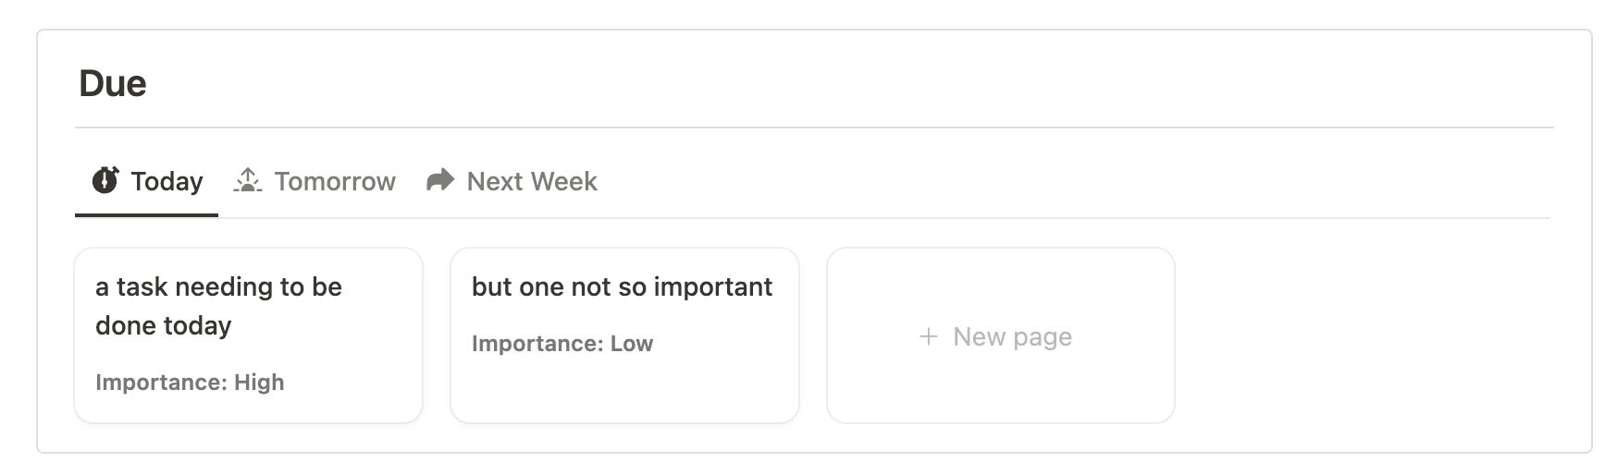
Task: Select the Today tab label
Action: [x=167, y=181]
